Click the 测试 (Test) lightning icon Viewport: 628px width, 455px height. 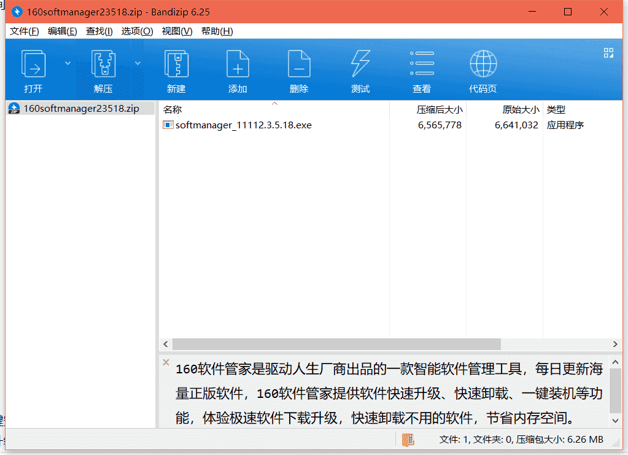pyautogui.click(x=360, y=63)
